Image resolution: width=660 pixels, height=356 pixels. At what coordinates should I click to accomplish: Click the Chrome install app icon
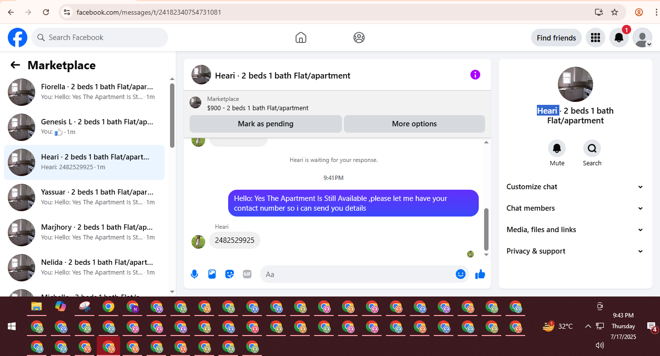coord(599,12)
